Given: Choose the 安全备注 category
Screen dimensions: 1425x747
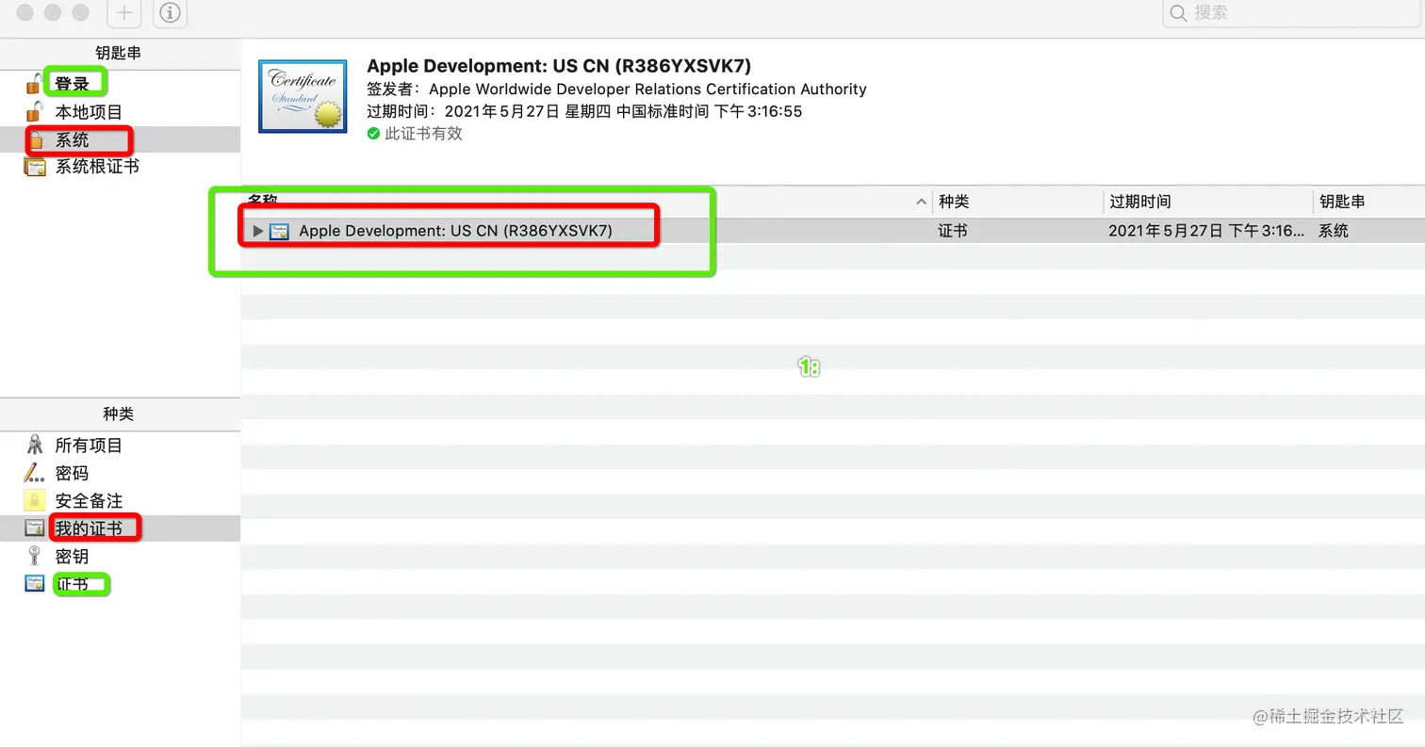Looking at the screenshot, I should (89, 501).
